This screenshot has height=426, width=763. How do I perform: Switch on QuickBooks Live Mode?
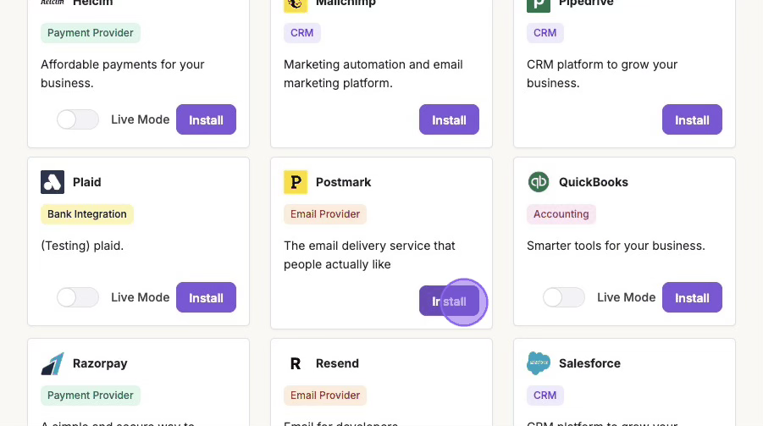tap(564, 297)
